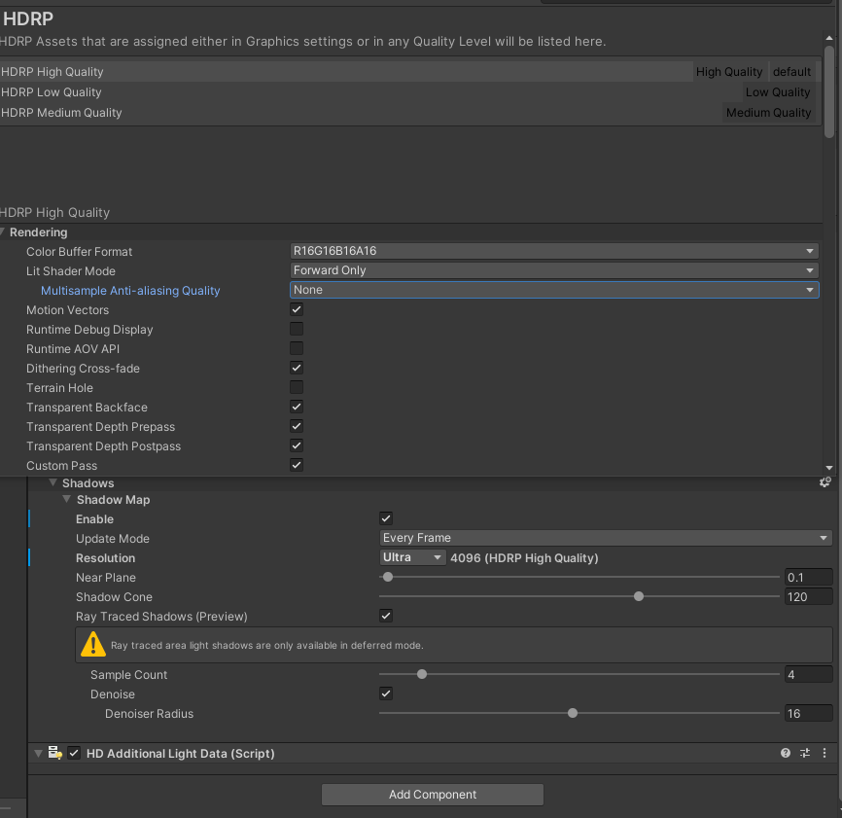Click the Near Plane value field
The height and width of the screenshot is (818, 842).
(x=808, y=577)
